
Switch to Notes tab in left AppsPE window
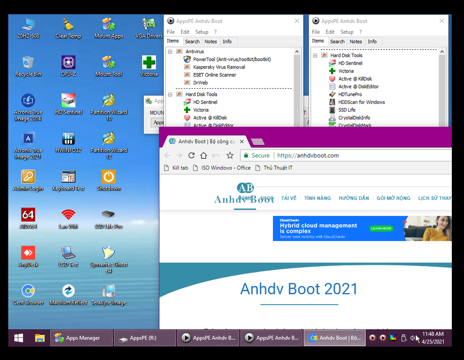tap(210, 41)
